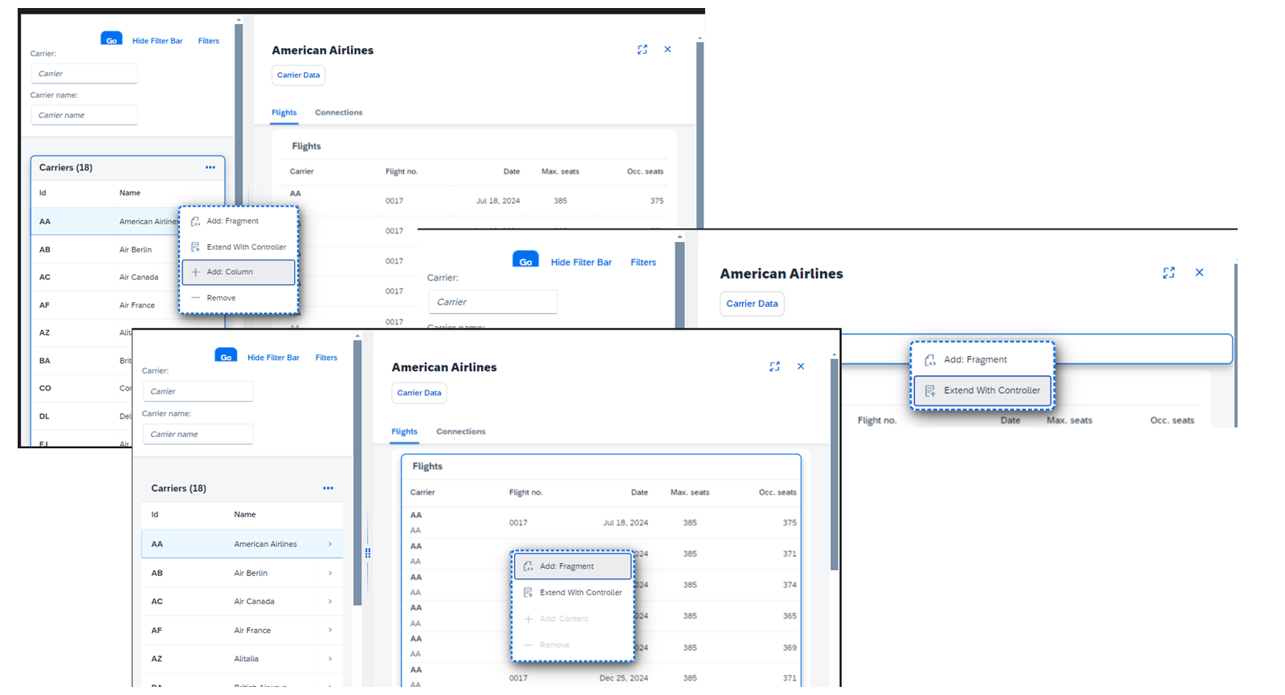
Task: Grab the column splitter grip in bottom window
Action: 368,553
